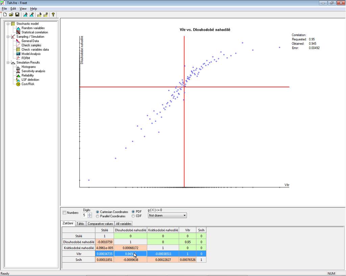346x276 pixels.
Task: Choose the PDF radio option
Action: [x=133, y=212]
